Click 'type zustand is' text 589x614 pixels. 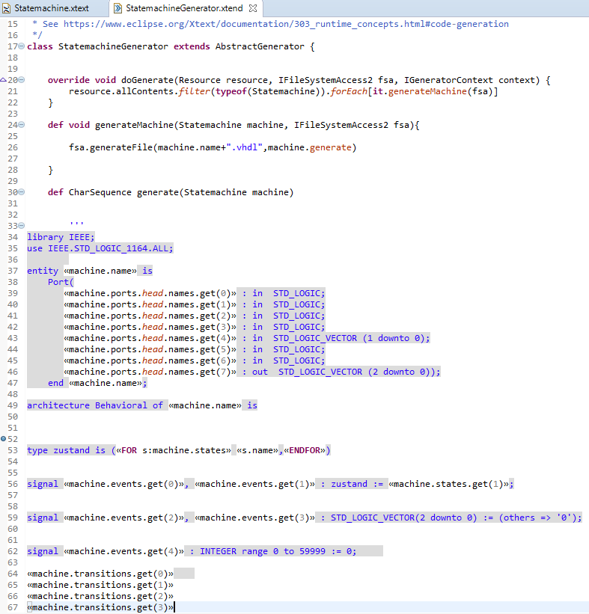[66, 450]
